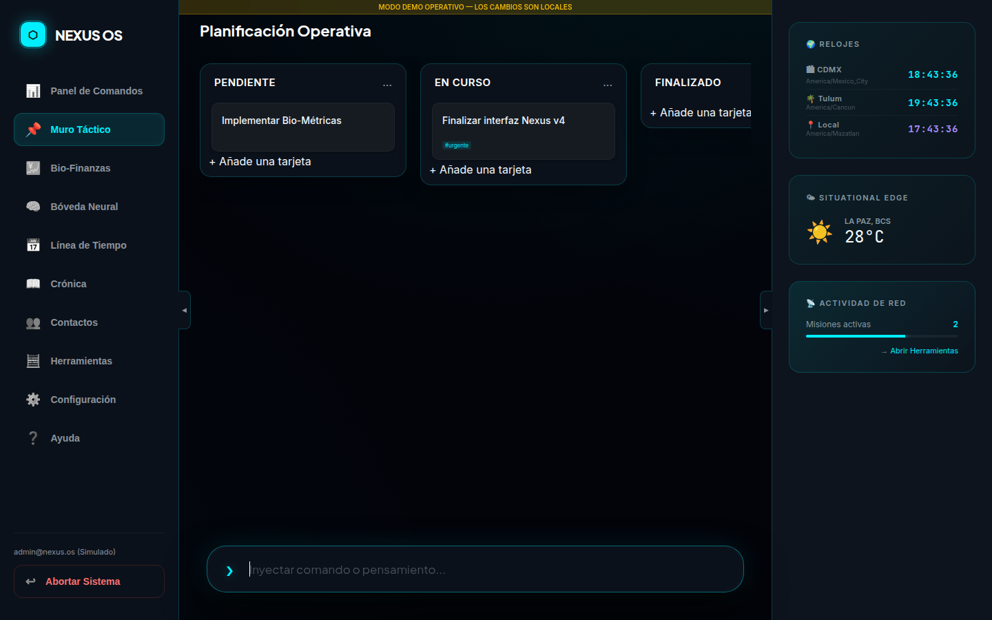992x620 pixels.
Task: Open the PENDIENTE column options menu
Action: pos(387,83)
